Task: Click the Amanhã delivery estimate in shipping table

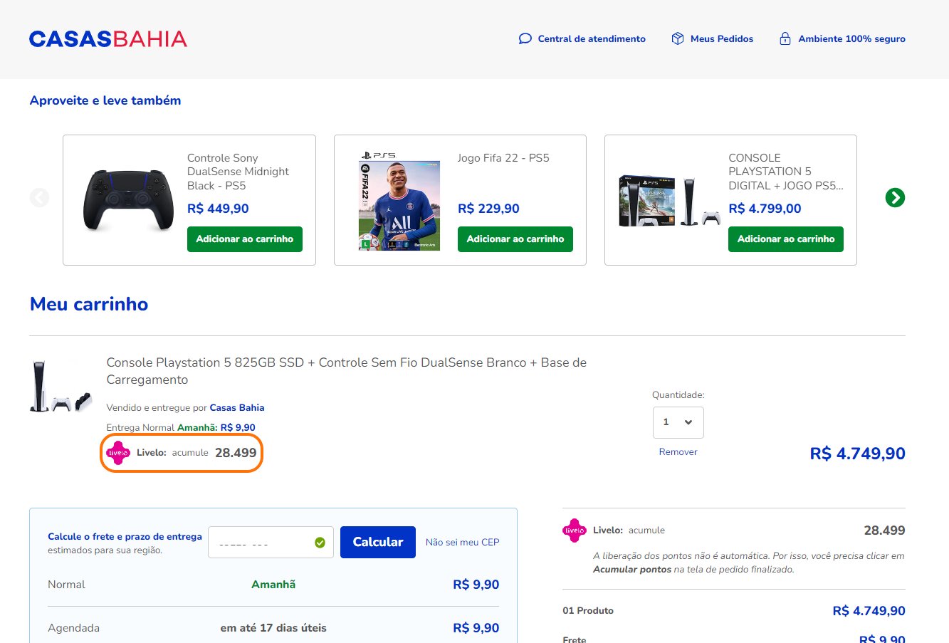Action: click(x=273, y=585)
